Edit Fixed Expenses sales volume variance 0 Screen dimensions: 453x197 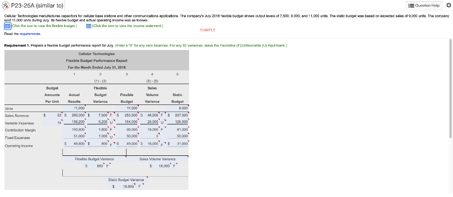(150, 135)
